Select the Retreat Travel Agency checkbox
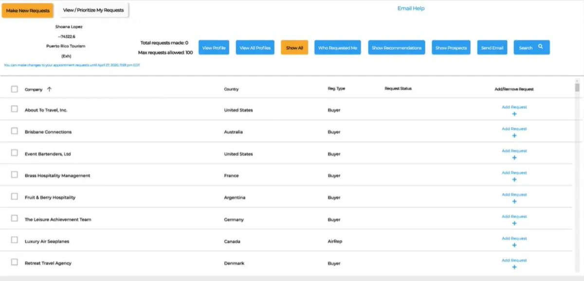The image size is (584, 281). pos(15,262)
